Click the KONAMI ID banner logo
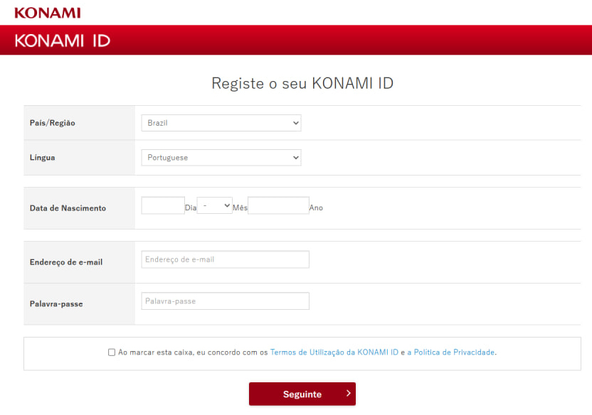 pos(63,41)
